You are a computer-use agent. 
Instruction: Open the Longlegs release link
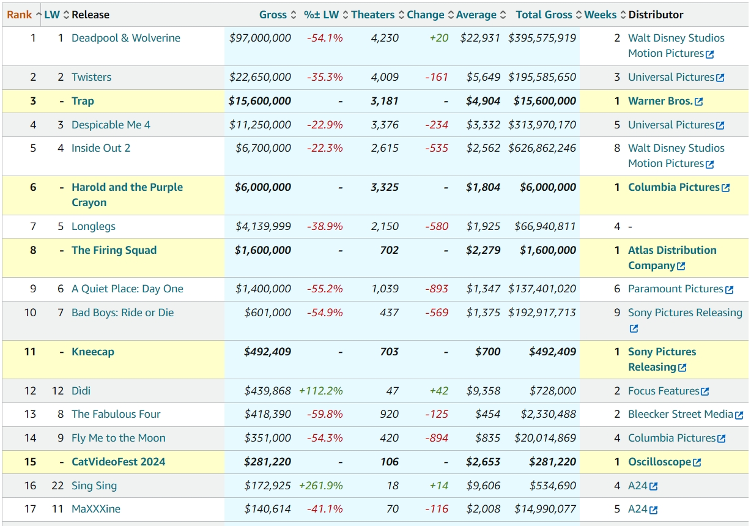[94, 226]
